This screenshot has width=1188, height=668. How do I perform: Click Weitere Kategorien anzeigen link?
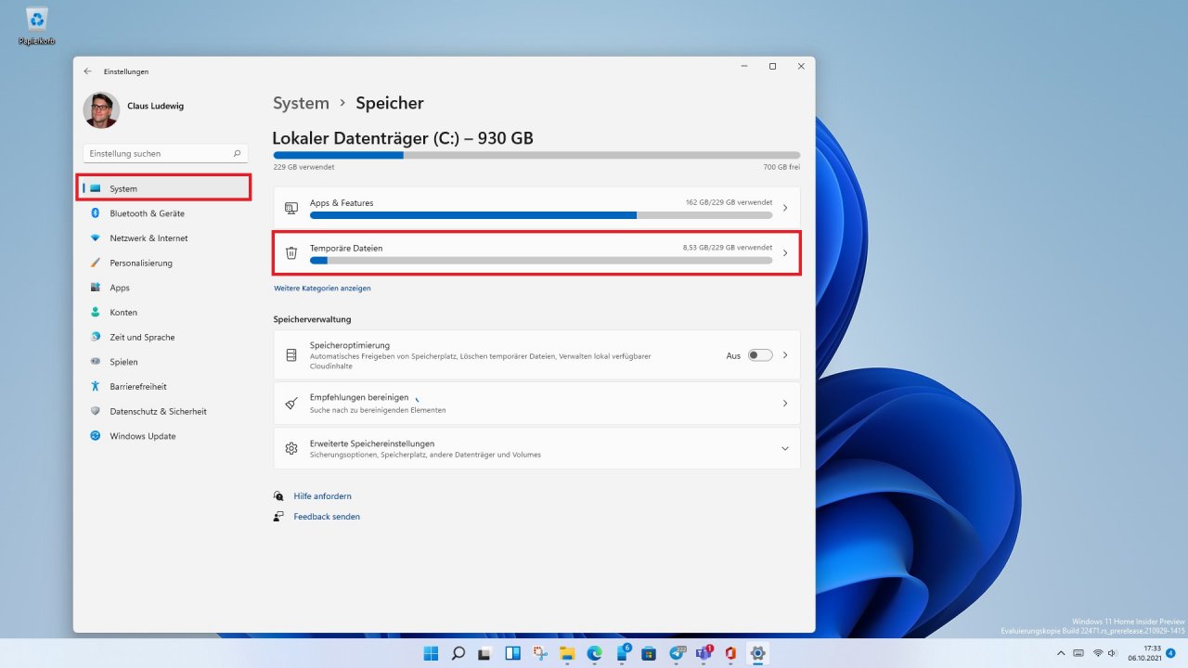pyautogui.click(x=322, y=289)
